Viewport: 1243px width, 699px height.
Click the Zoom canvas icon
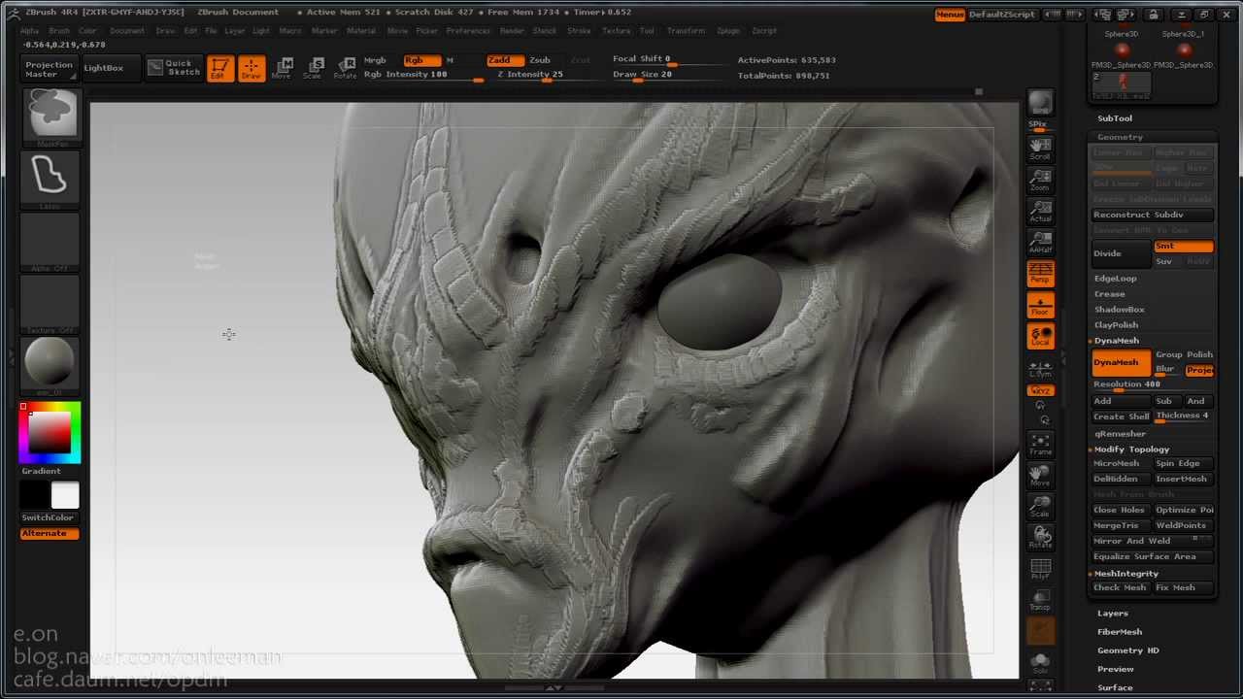(1039, 179)
